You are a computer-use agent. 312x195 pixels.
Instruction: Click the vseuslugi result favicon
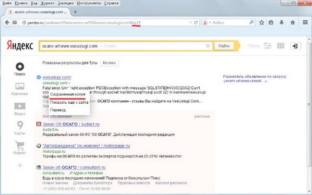pos(39,77)
